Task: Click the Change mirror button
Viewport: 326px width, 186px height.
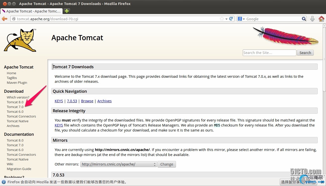Action: point(167,164)
